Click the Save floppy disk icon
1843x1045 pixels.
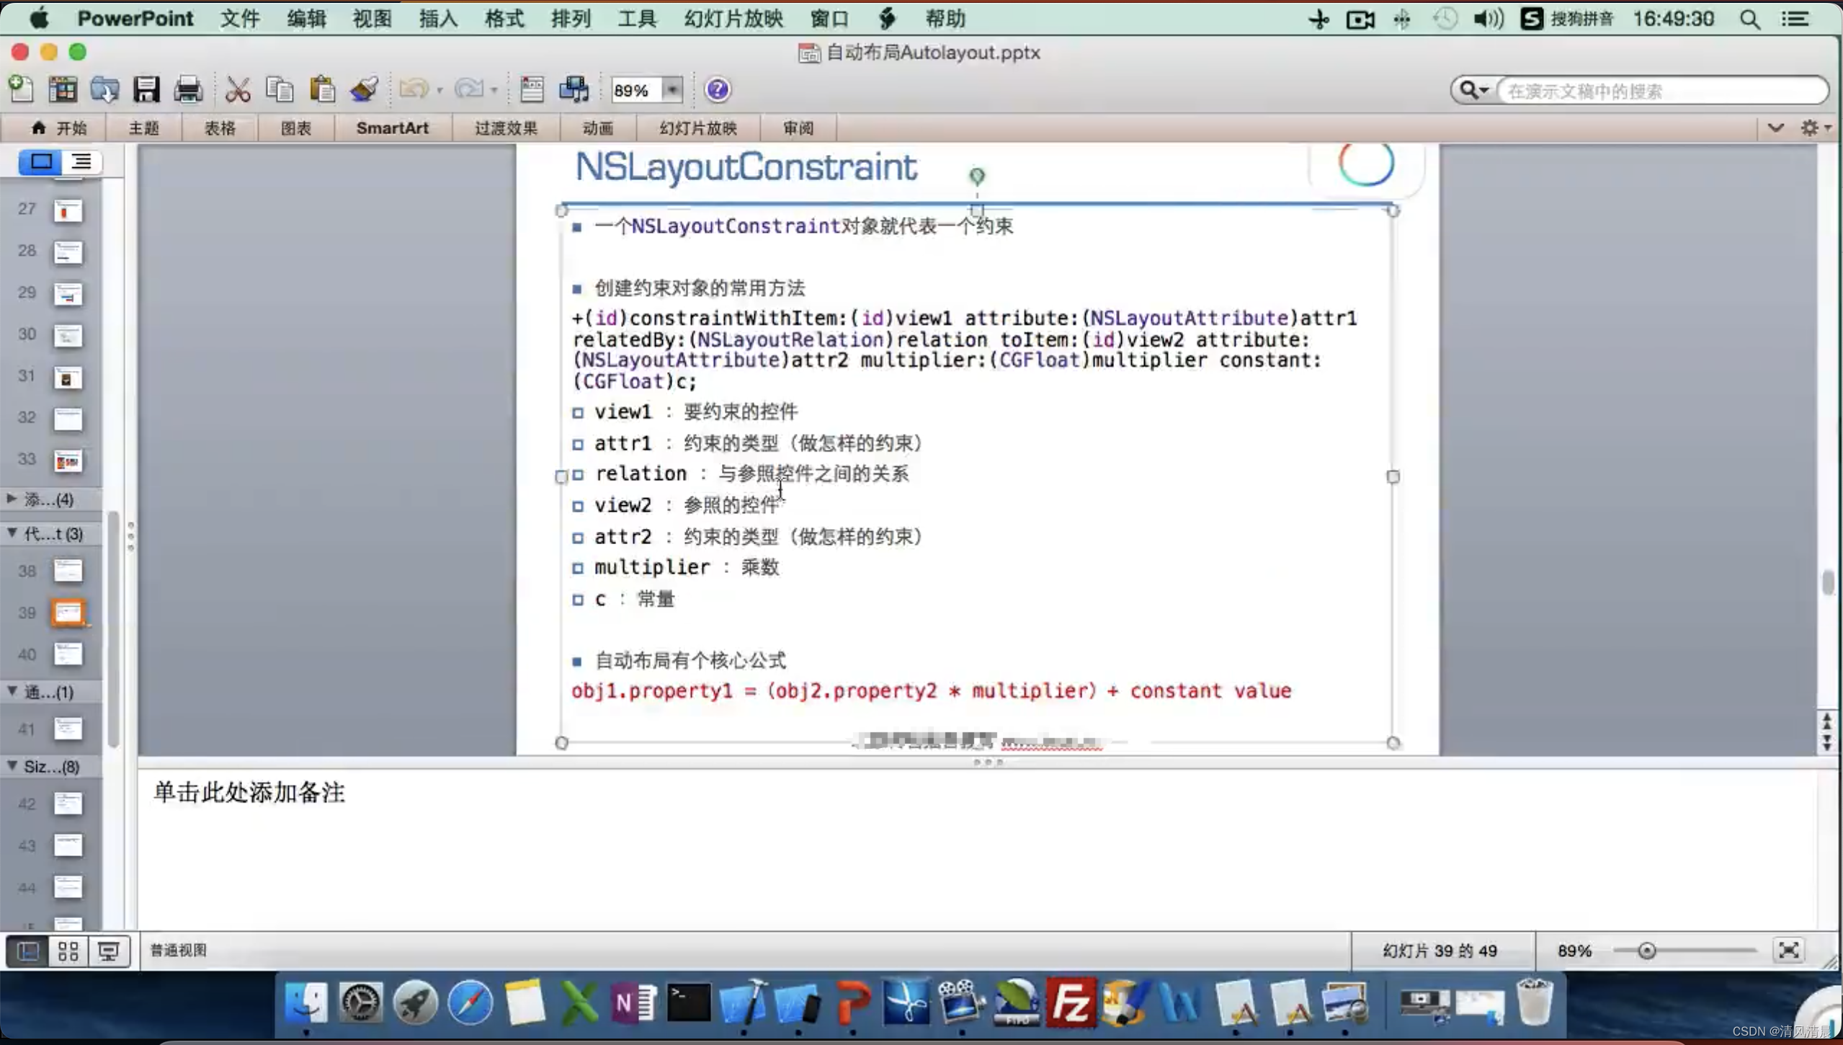(x=146, y=90)
